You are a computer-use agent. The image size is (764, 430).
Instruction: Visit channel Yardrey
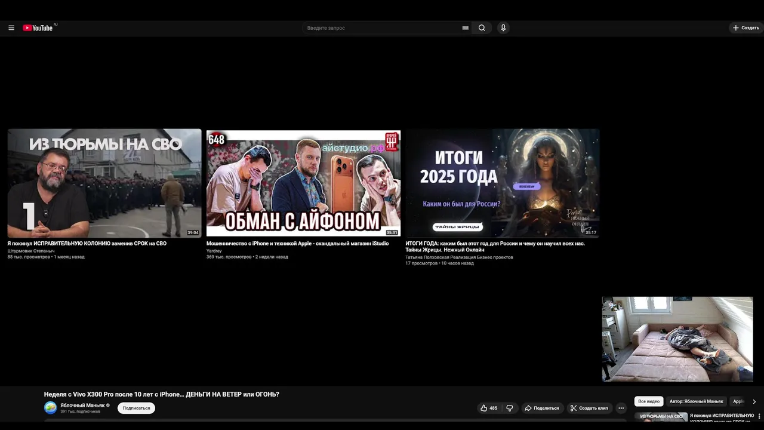click(214, 251)
